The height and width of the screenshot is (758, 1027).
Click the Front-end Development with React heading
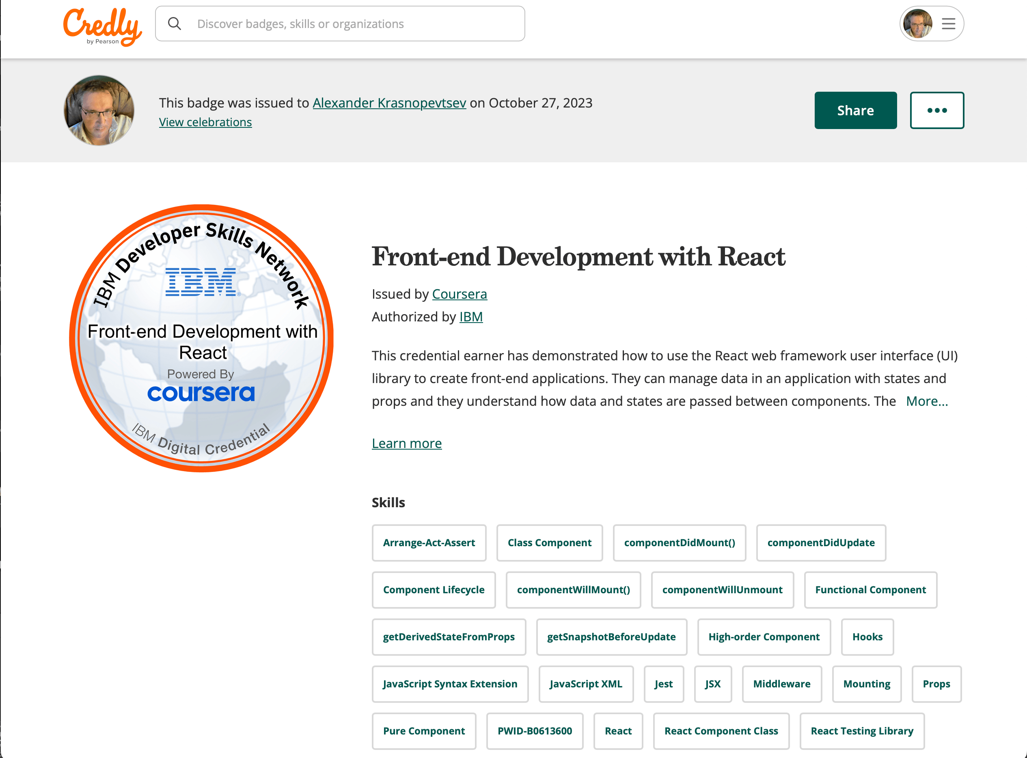(578, 256)
